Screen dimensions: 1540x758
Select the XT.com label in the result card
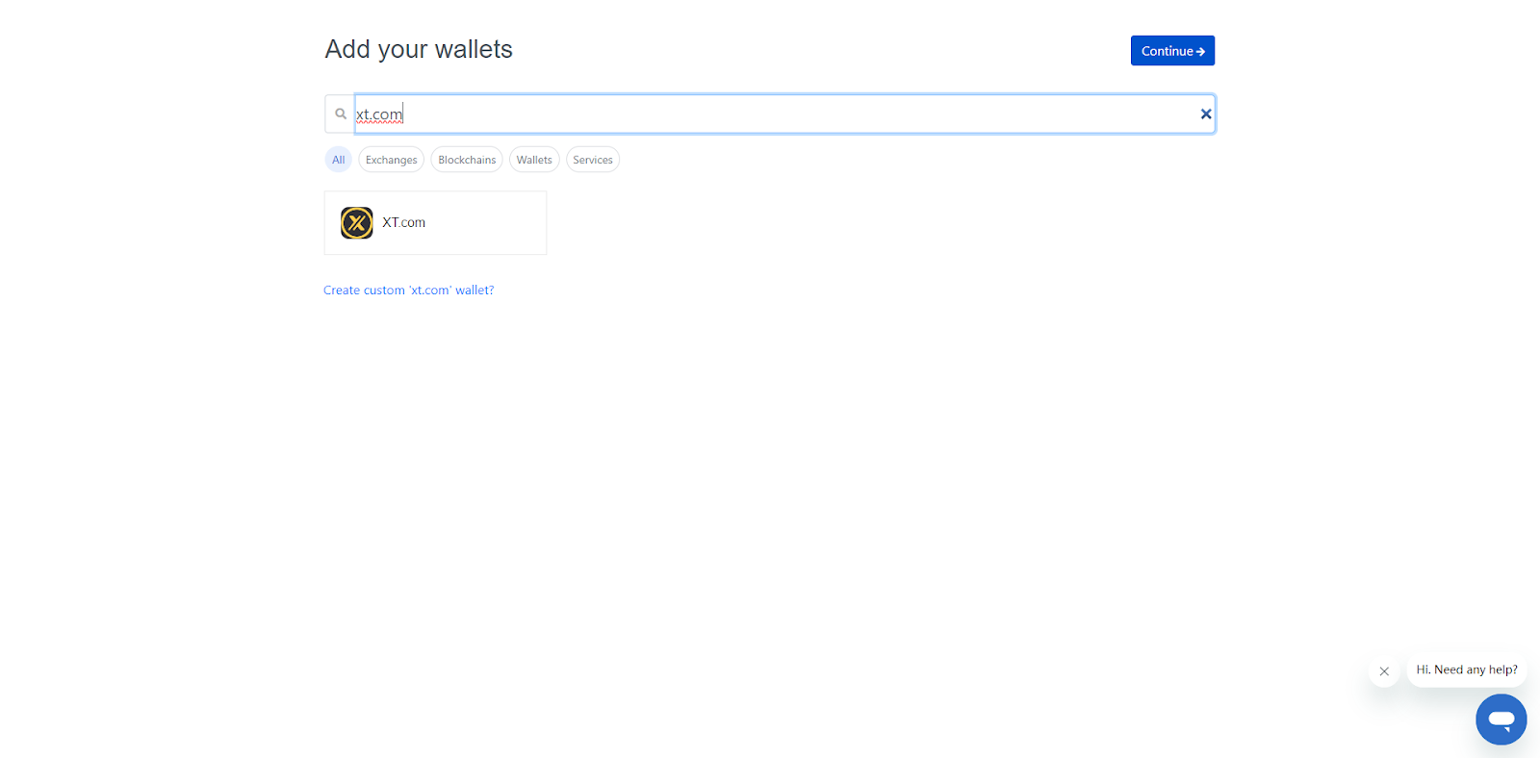click(x=403, y=222)
